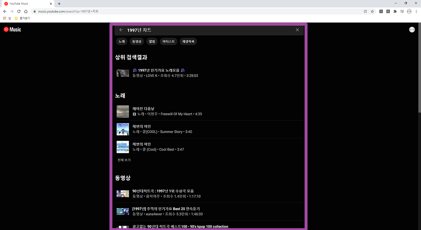
Task: Open the extension with the S icon
Action: [388, 11]
